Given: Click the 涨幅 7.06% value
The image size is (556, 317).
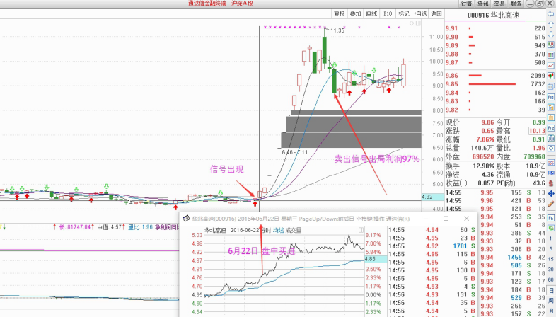Looking at the screenshot, I should tap(485, 139).
